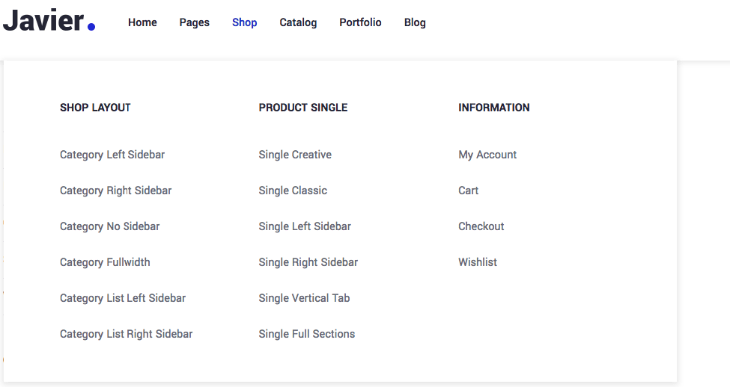View the Wishlist link
The width and height of the screenshot is (730, 387).
[478, 262]
